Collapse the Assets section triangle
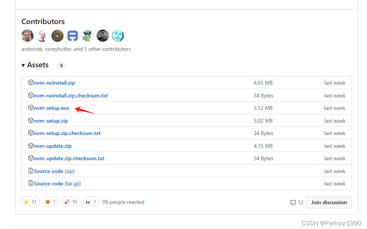367x229 pixels. coord(23,65)
